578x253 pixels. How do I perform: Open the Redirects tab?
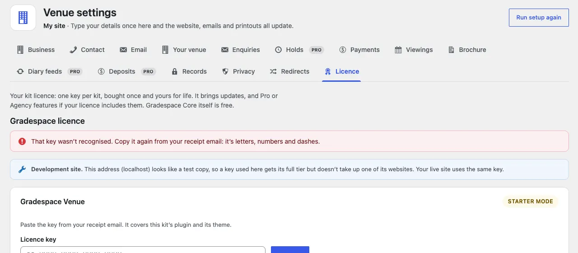289,71
